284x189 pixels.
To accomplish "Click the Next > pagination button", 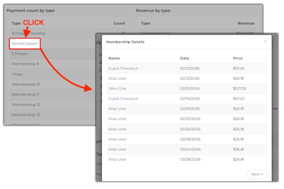I will (257, 174).
